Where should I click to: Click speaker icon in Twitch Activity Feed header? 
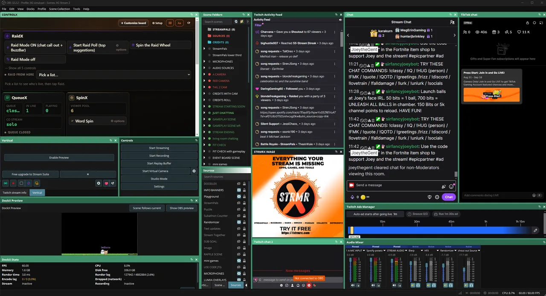click(x=340, y=20)
